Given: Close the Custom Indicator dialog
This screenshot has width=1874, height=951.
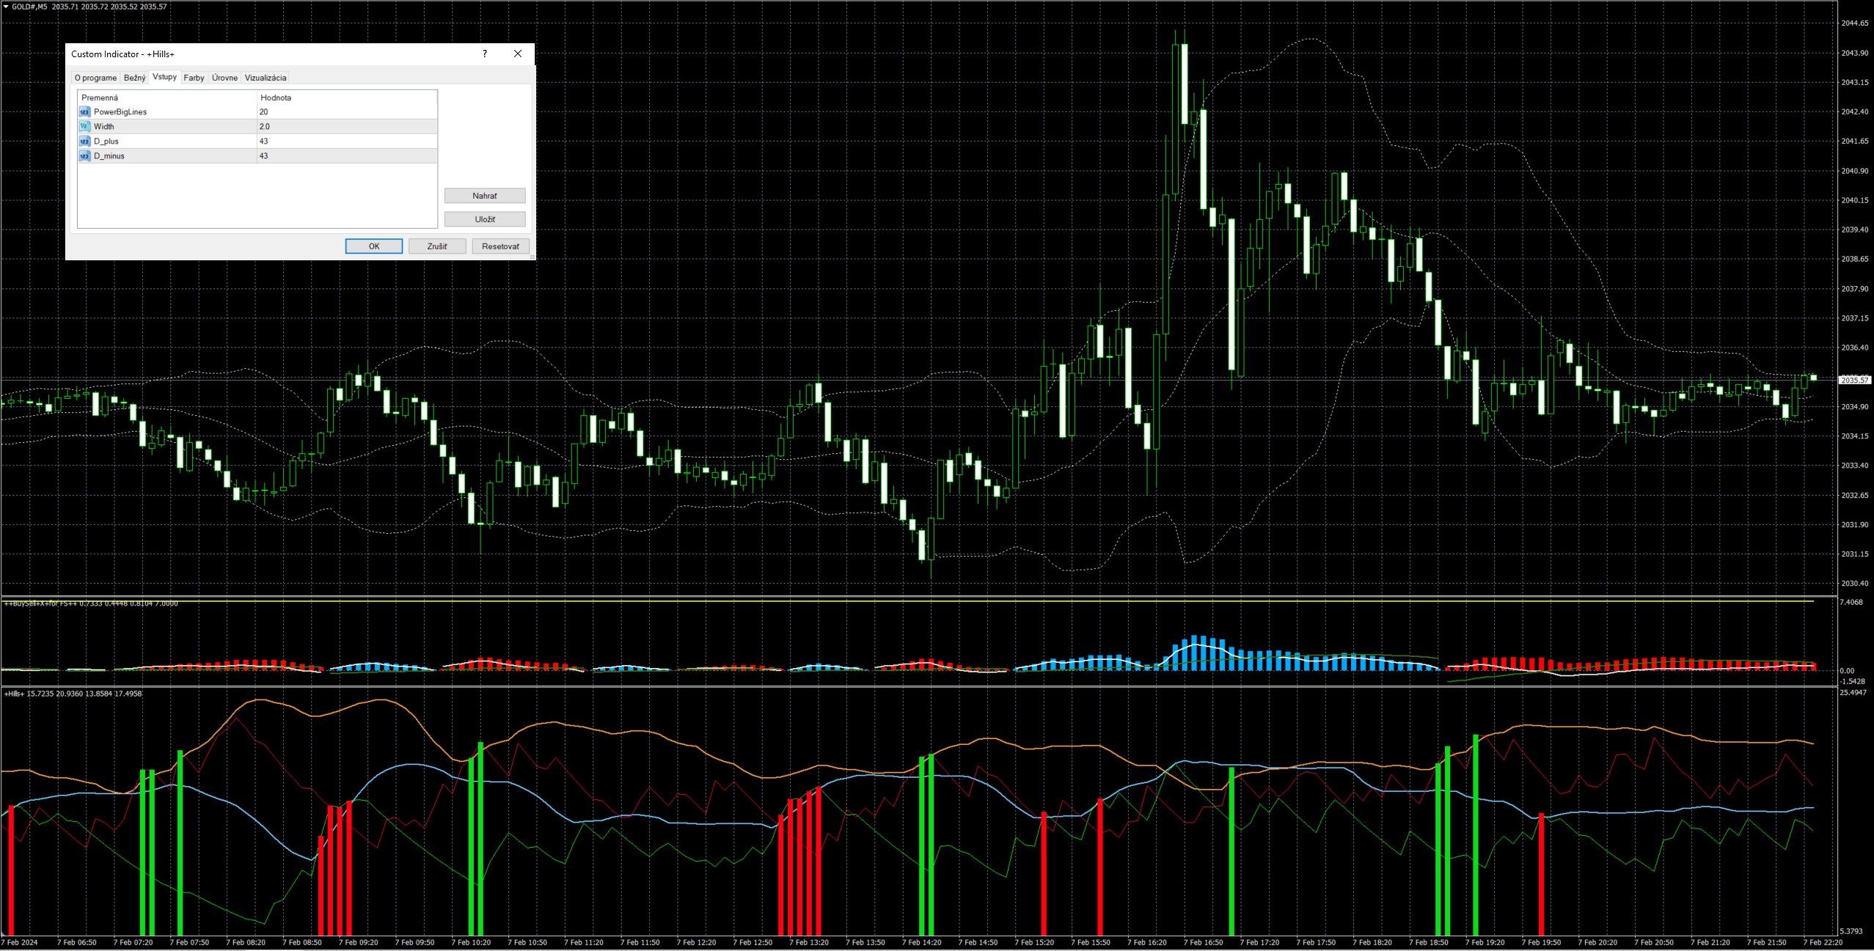Looking at the screenshot, I should tap(518, 54).
